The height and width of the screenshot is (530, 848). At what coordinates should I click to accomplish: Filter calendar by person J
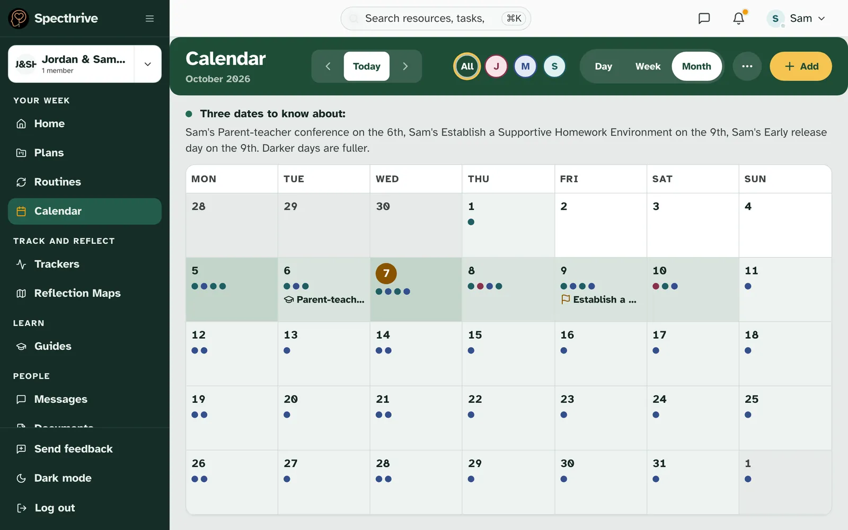pyautogui.click(x=496, y=66)
